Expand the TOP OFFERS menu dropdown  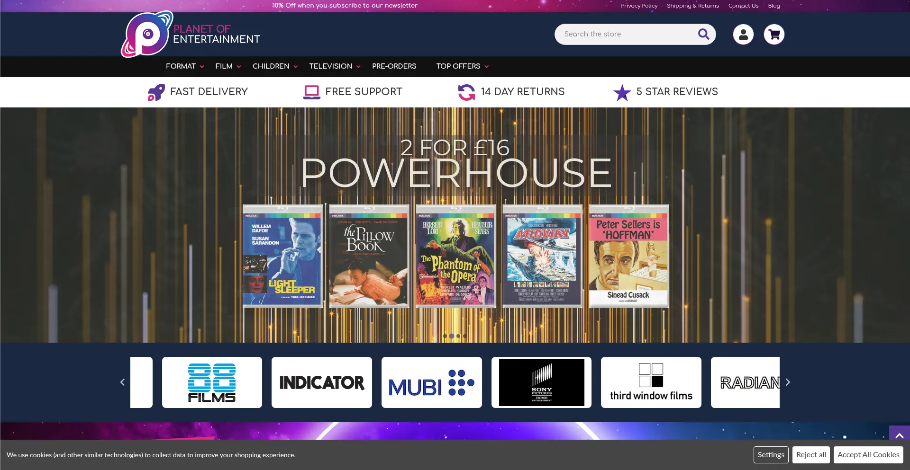[x=462, y=66]
